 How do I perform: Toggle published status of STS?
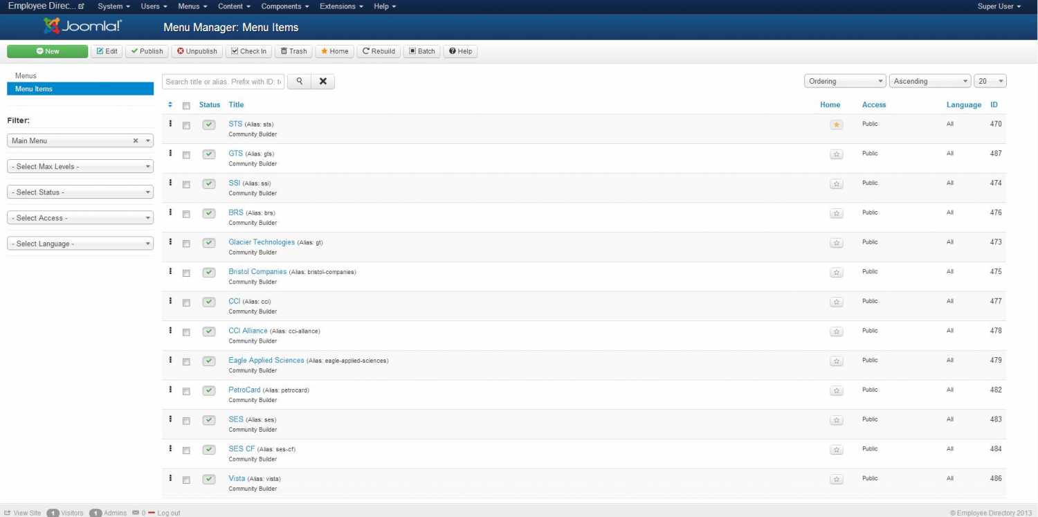pos(209,125)
